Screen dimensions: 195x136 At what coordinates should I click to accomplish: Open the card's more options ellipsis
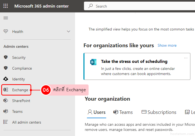186,58
